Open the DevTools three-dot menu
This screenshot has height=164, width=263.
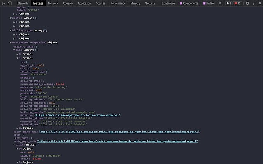(254, 3)
